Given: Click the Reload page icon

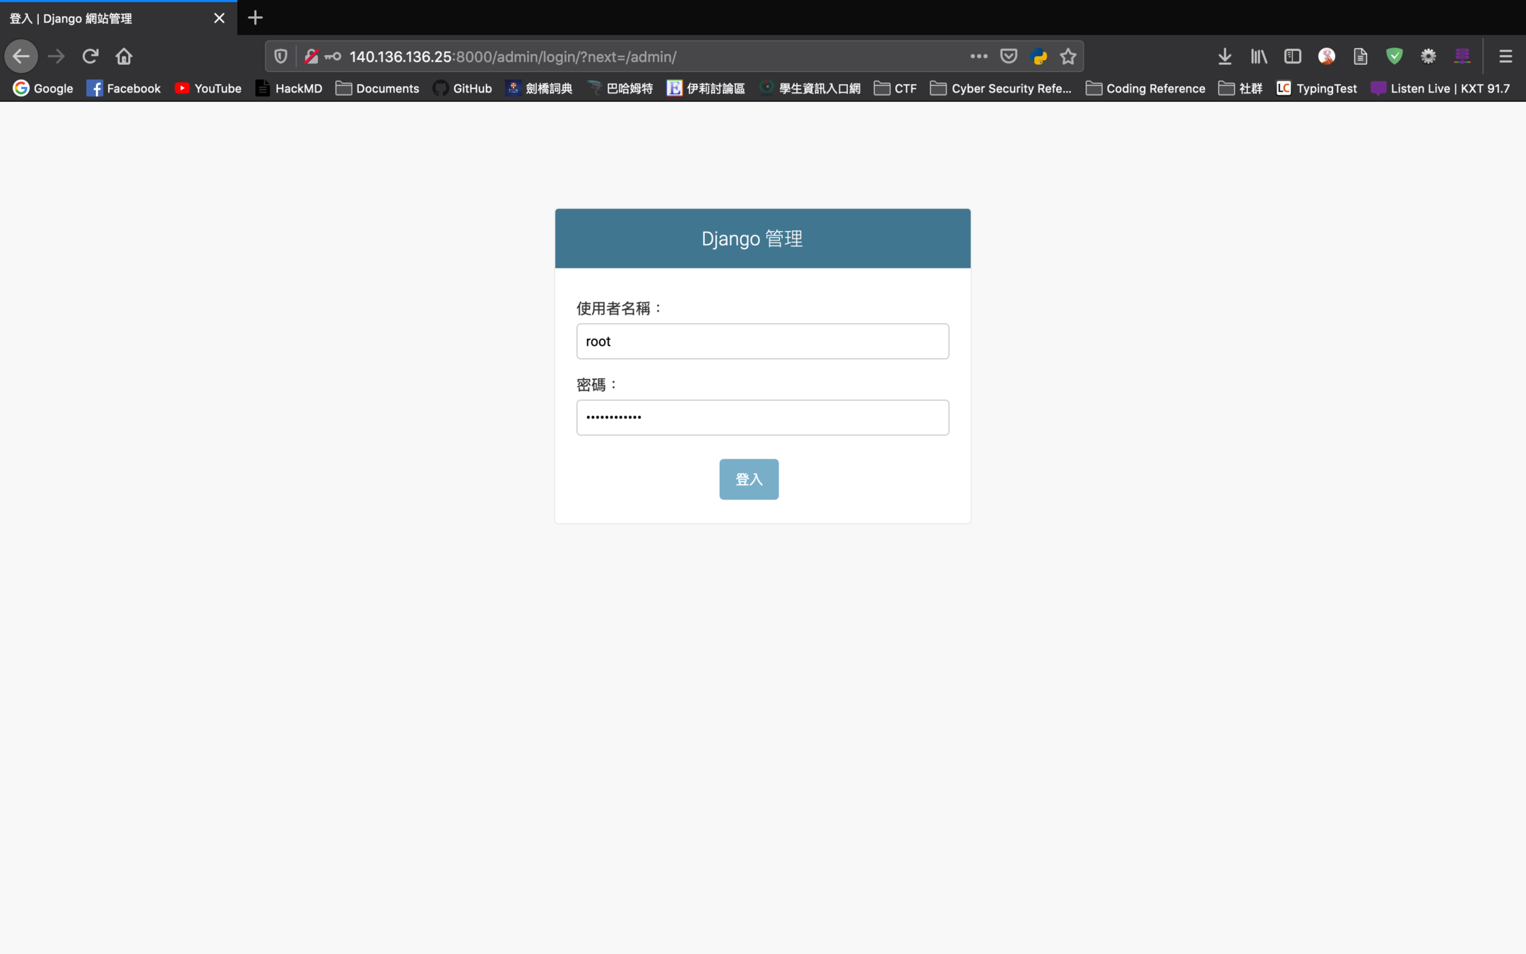Looking at the screenshot, I should click(90, 57).
